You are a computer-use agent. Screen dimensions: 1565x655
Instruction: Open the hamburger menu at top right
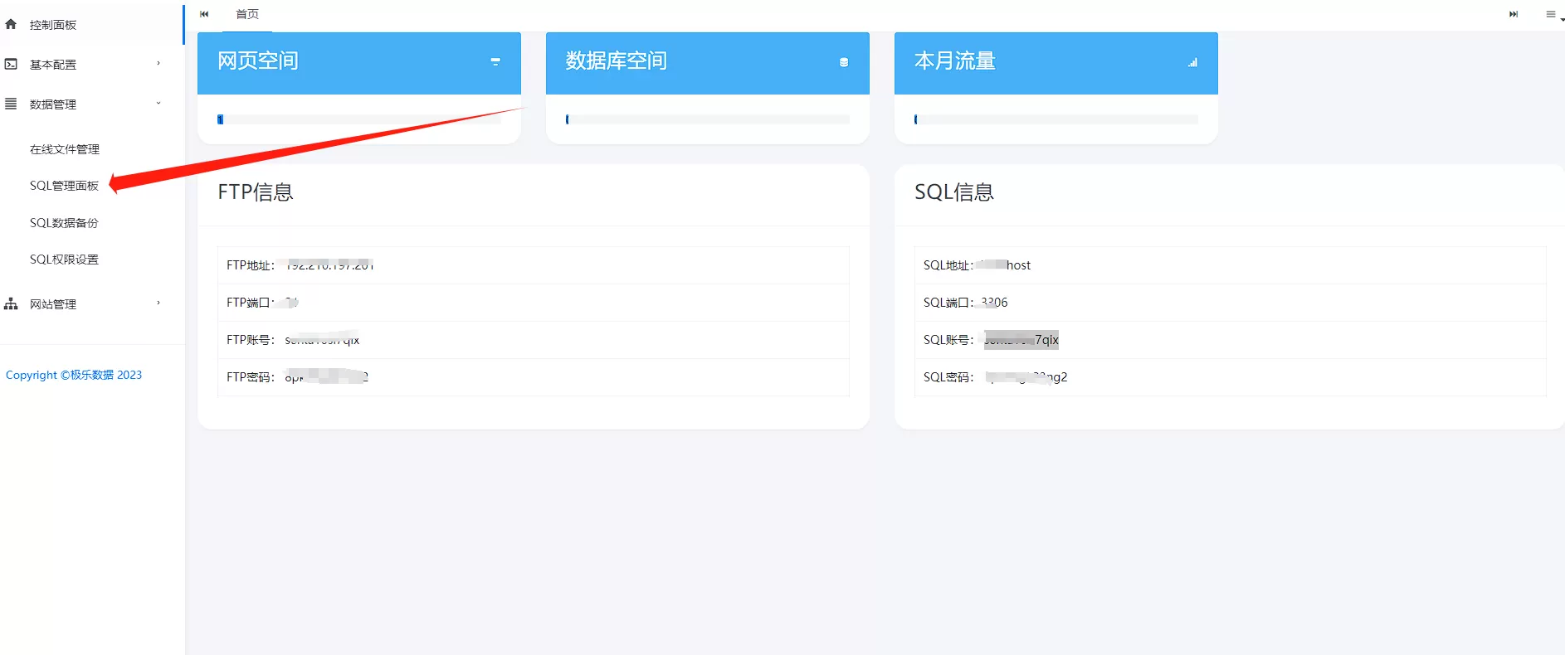pos(1550,14)
